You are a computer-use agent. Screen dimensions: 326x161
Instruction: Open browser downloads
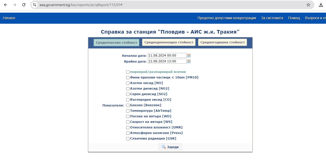coord(321,5)
